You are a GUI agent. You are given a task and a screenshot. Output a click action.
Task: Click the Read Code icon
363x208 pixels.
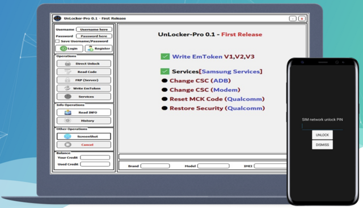(x=67, y=72)
